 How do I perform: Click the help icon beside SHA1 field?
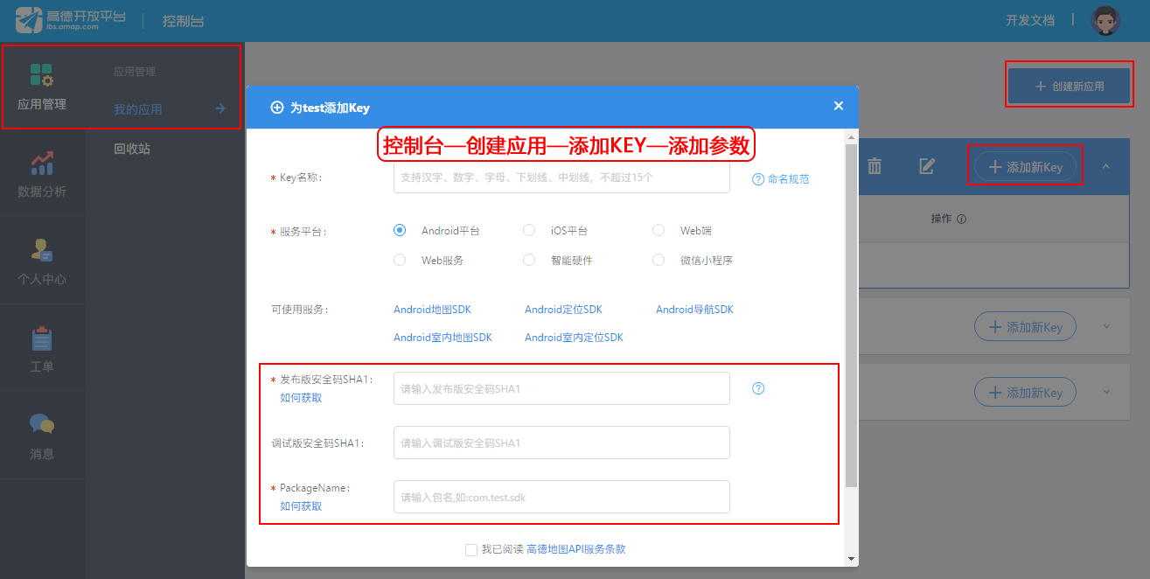758,388
